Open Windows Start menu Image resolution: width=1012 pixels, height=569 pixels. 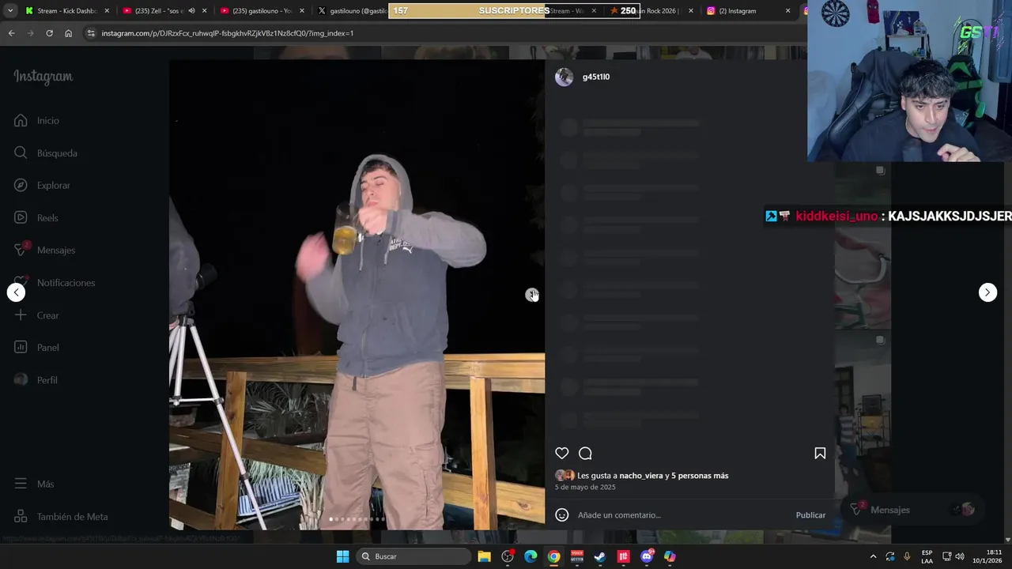pos(342,556)
